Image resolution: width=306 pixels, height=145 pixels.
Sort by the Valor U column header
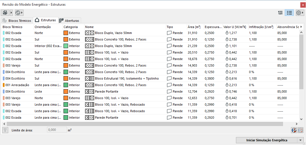[x=235, y=27]
